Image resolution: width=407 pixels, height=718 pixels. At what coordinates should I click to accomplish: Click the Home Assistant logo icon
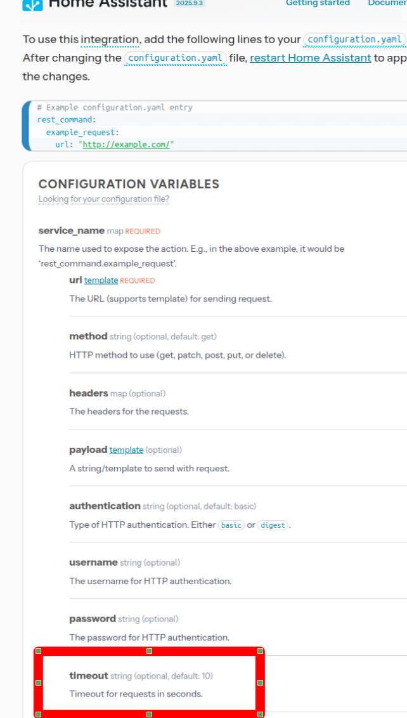click(x=32, y=4)
